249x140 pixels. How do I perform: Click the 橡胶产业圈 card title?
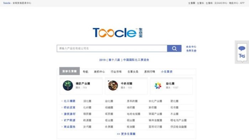(83, 84)
